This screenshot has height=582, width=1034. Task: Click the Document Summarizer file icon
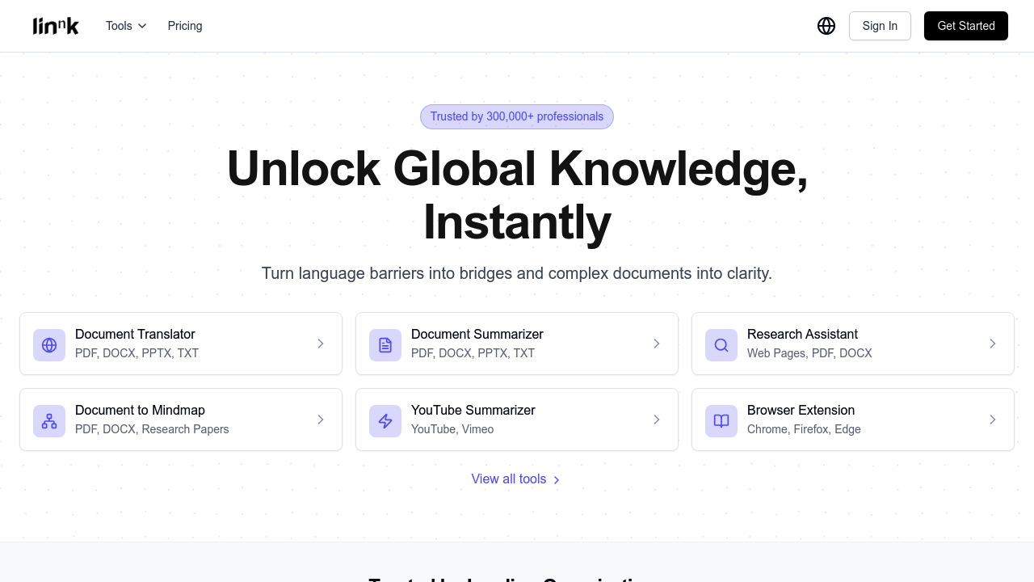click(385, 344)
